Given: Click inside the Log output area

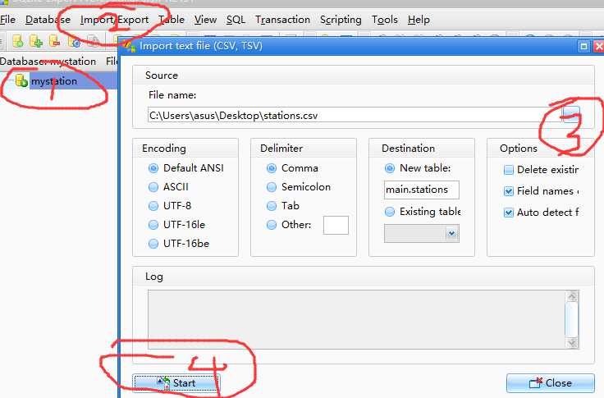Looking at the screenshot, I should (x=356, y=319).
